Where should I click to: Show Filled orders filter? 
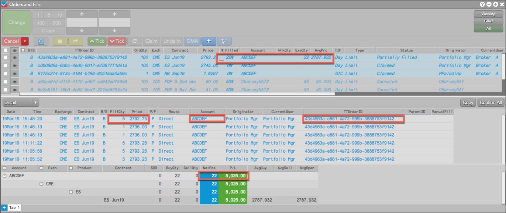point(488,21)
